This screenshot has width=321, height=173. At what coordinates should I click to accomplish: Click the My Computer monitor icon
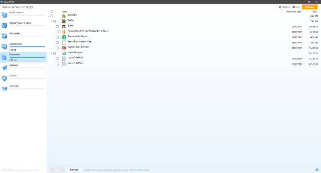(4, 15)
